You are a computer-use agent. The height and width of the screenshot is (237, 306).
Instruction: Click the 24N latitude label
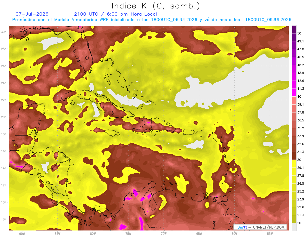[4, 83]
